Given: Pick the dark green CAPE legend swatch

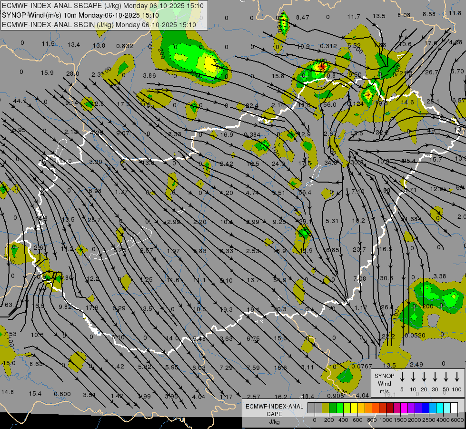Looking at the screenshot, I should [x=333, y=408].
